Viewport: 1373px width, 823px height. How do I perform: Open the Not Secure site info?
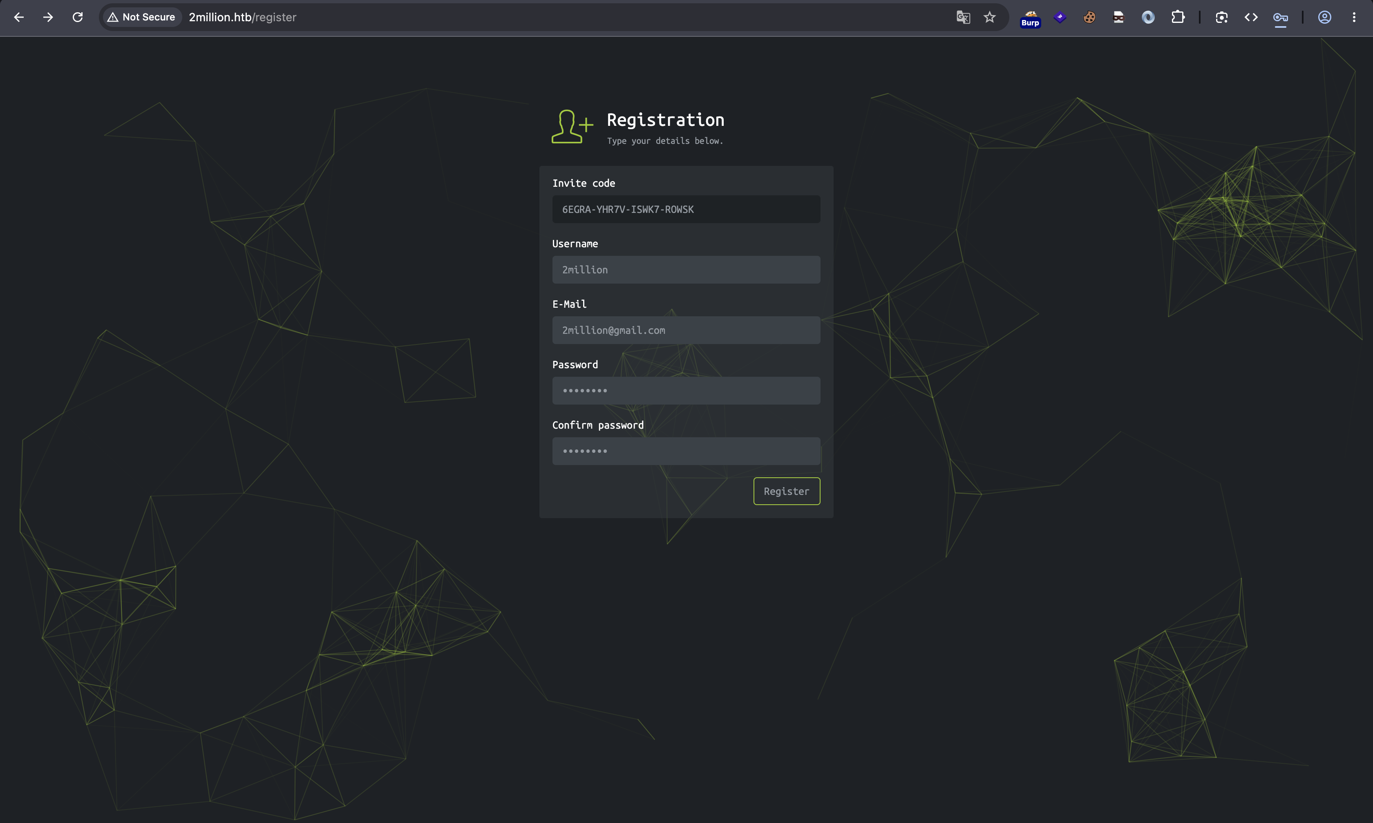[142, 17]
